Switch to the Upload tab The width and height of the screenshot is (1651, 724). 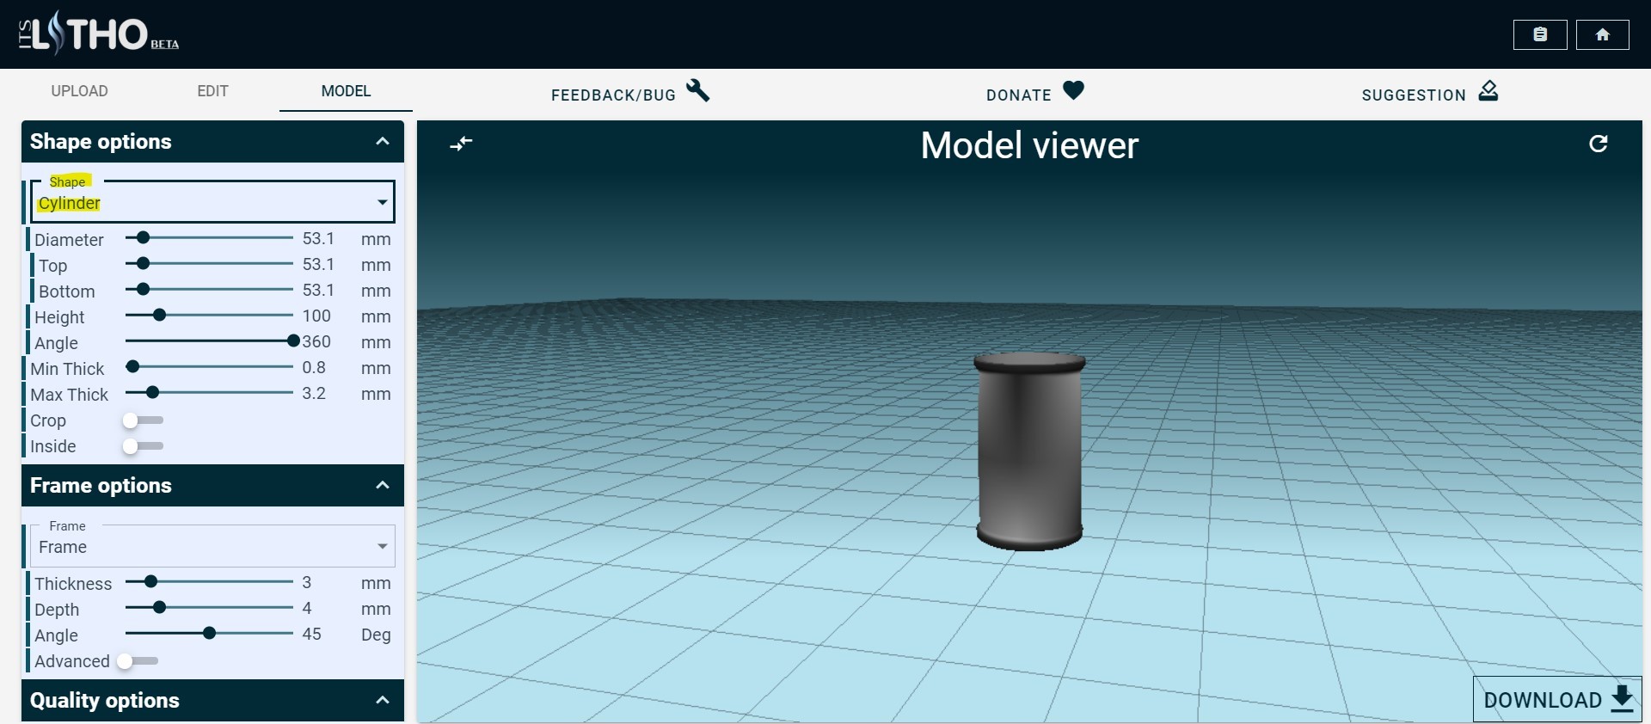coord(79,91)
